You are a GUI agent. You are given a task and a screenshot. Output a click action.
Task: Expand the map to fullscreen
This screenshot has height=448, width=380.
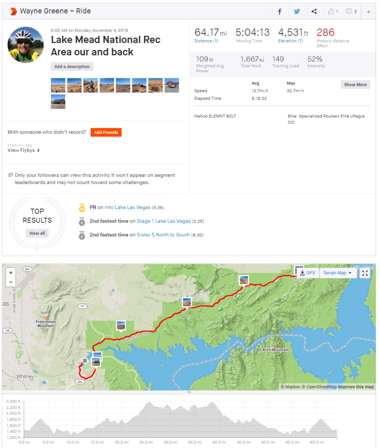365,273
